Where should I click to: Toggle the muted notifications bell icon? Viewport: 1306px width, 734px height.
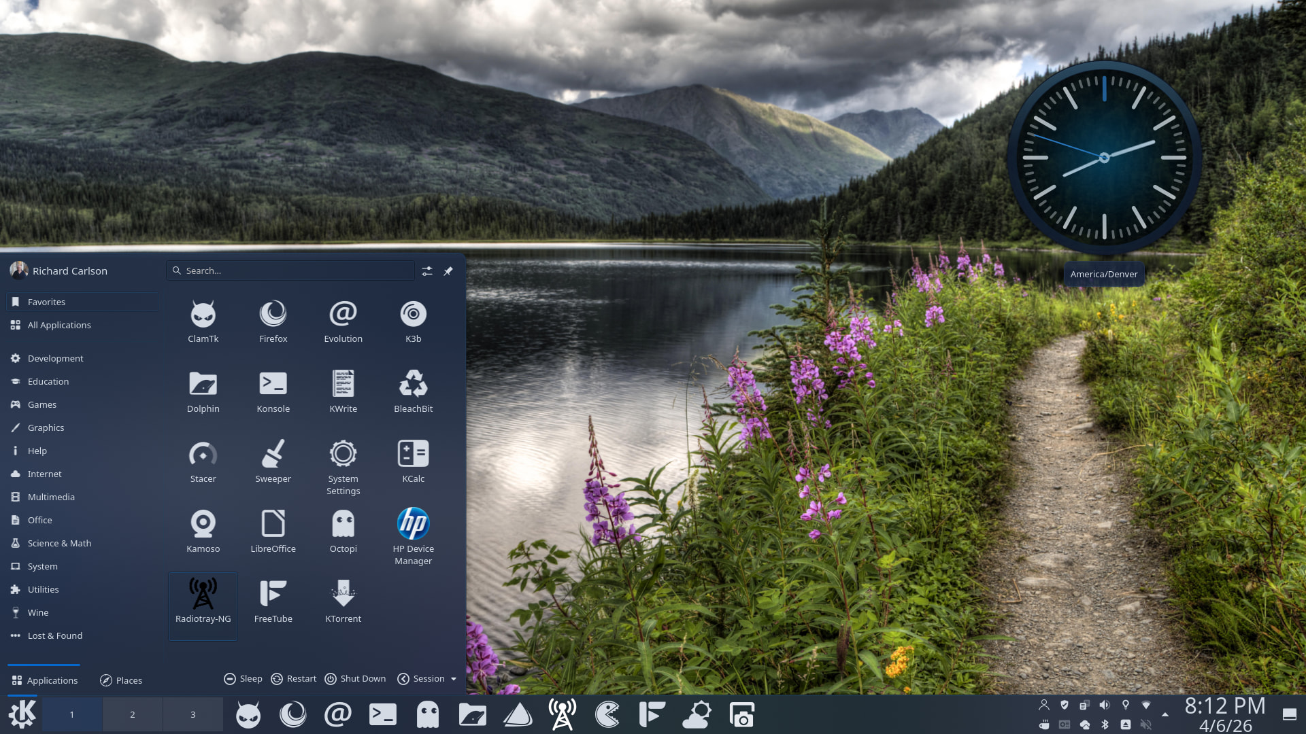[1145, 724]
